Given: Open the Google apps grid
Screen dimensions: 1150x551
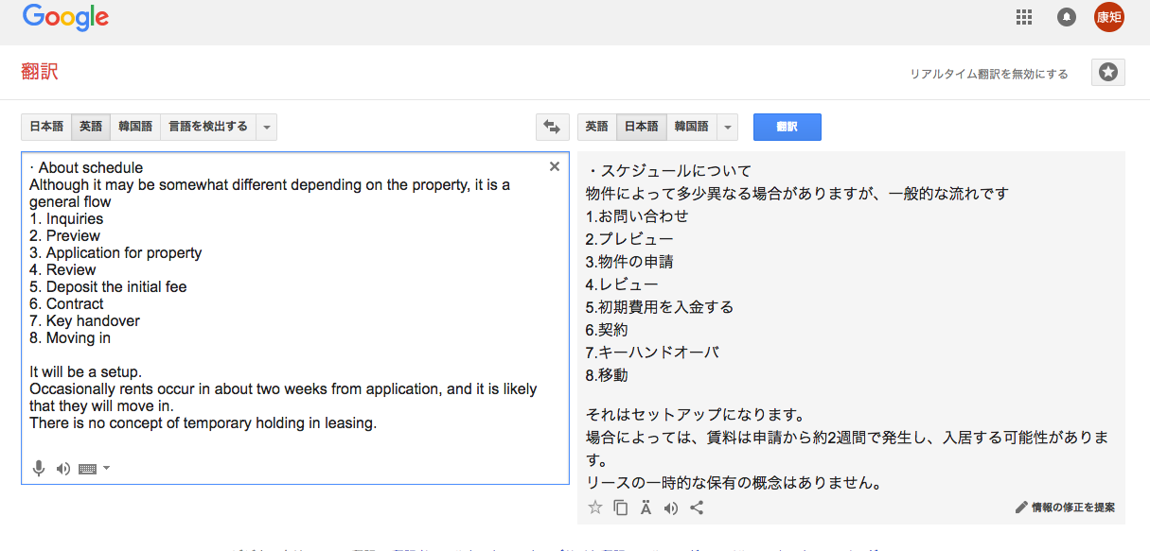Looking at the screenshot, I should click(x=1023, y=17).
